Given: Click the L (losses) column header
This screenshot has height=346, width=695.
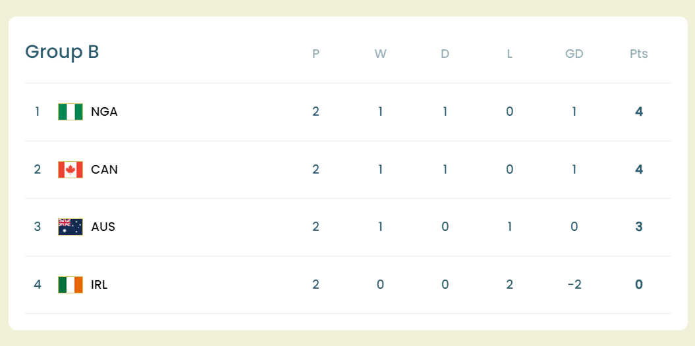Looking at the screenshot, I should click(x=509, y=54).
